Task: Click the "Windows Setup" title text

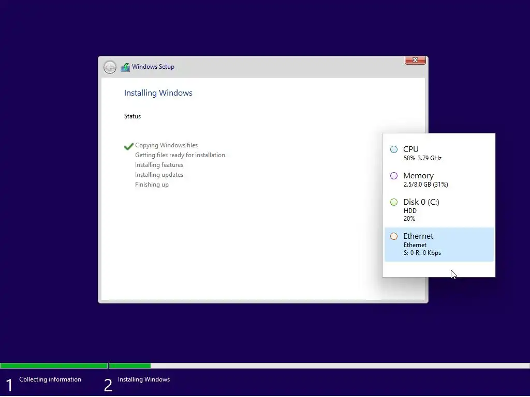Action: tap(153, 67)
